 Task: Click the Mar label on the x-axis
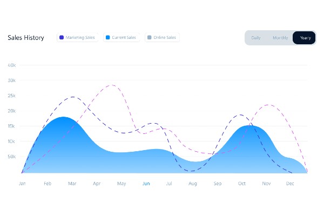pyautogui.click(x=72, y=184)
